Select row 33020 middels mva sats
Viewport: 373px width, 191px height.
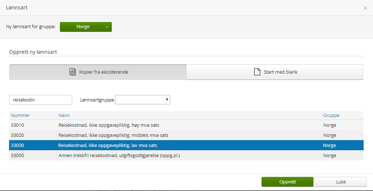pos(113,135)
